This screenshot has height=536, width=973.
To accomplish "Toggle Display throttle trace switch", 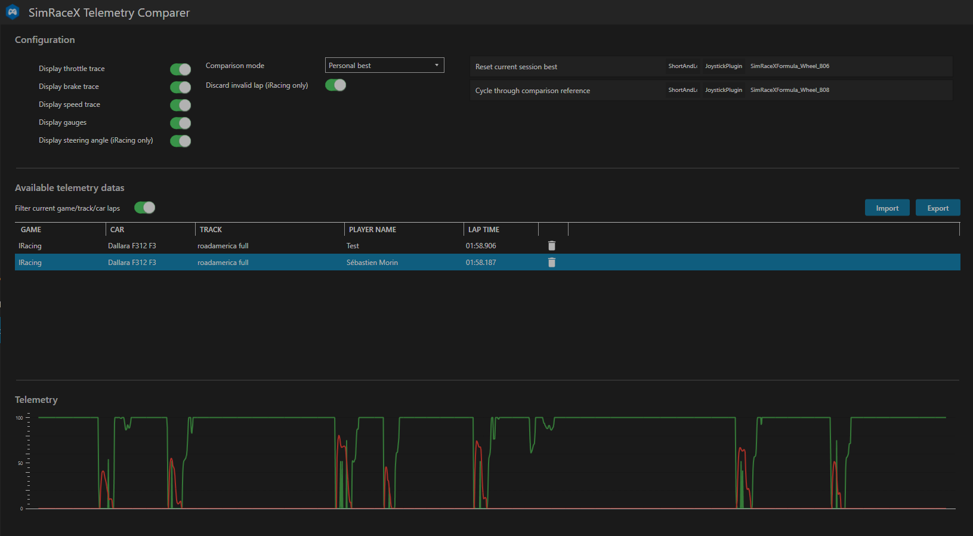I will coord(180,69).
